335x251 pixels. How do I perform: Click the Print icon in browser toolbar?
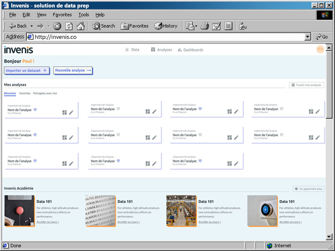click(205, 26)
